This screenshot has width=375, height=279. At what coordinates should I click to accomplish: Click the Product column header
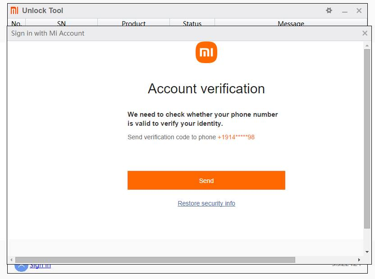coord(133,24)
